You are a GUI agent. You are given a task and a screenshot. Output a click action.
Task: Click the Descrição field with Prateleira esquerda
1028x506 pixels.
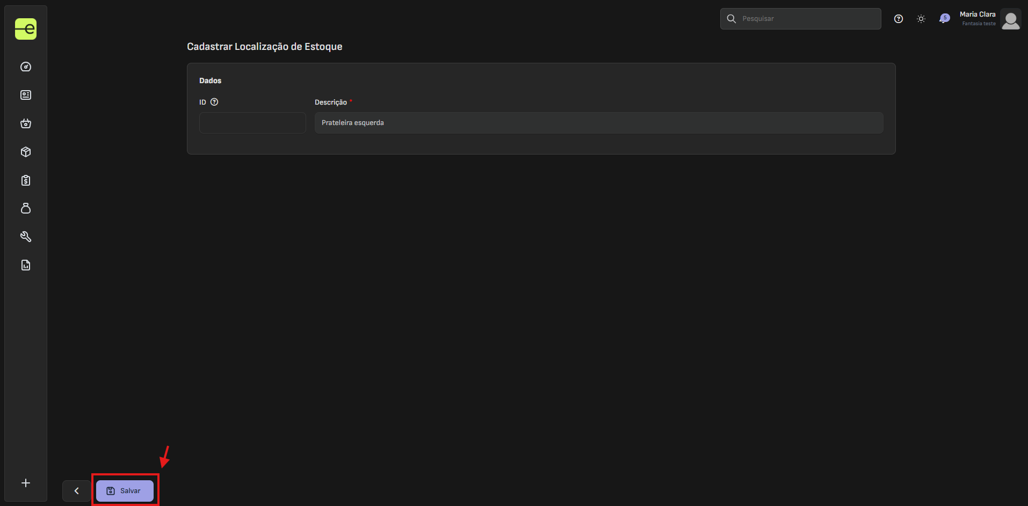tap(599, 123)
